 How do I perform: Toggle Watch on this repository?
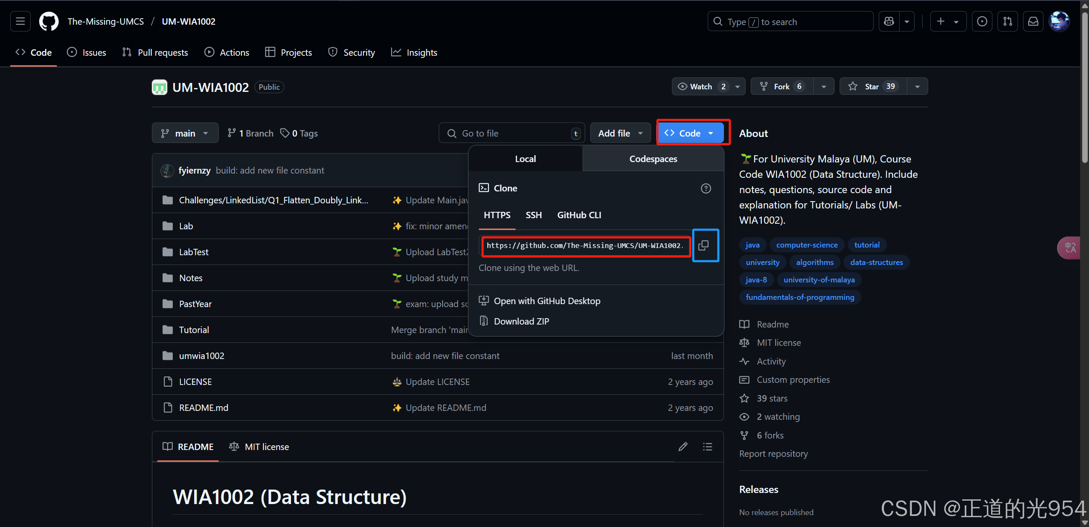click(x=700, y=86)
